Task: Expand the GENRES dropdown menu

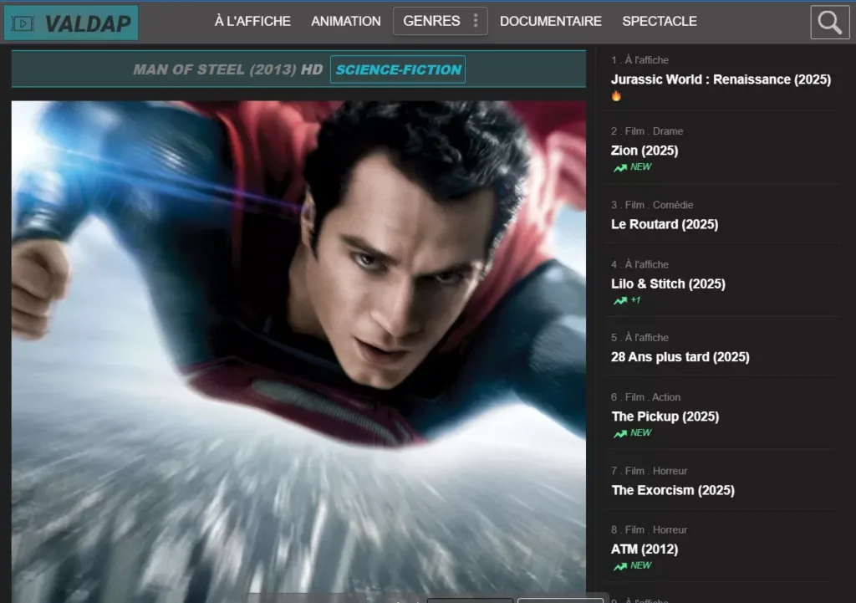Action: pos(431,21)
